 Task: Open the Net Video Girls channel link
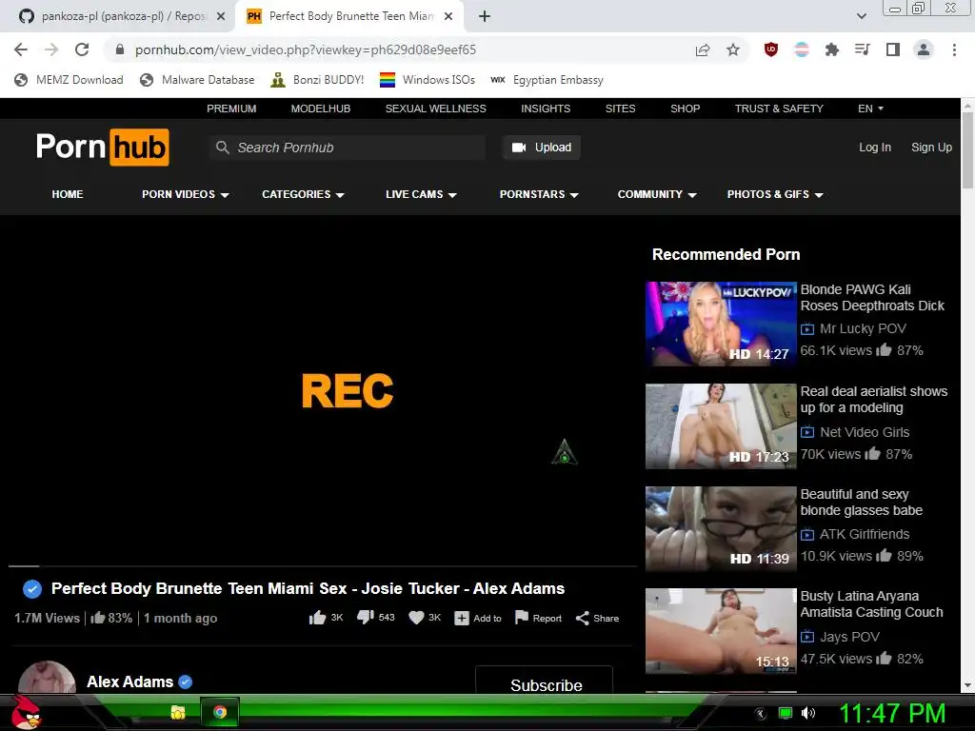(865, 432)
